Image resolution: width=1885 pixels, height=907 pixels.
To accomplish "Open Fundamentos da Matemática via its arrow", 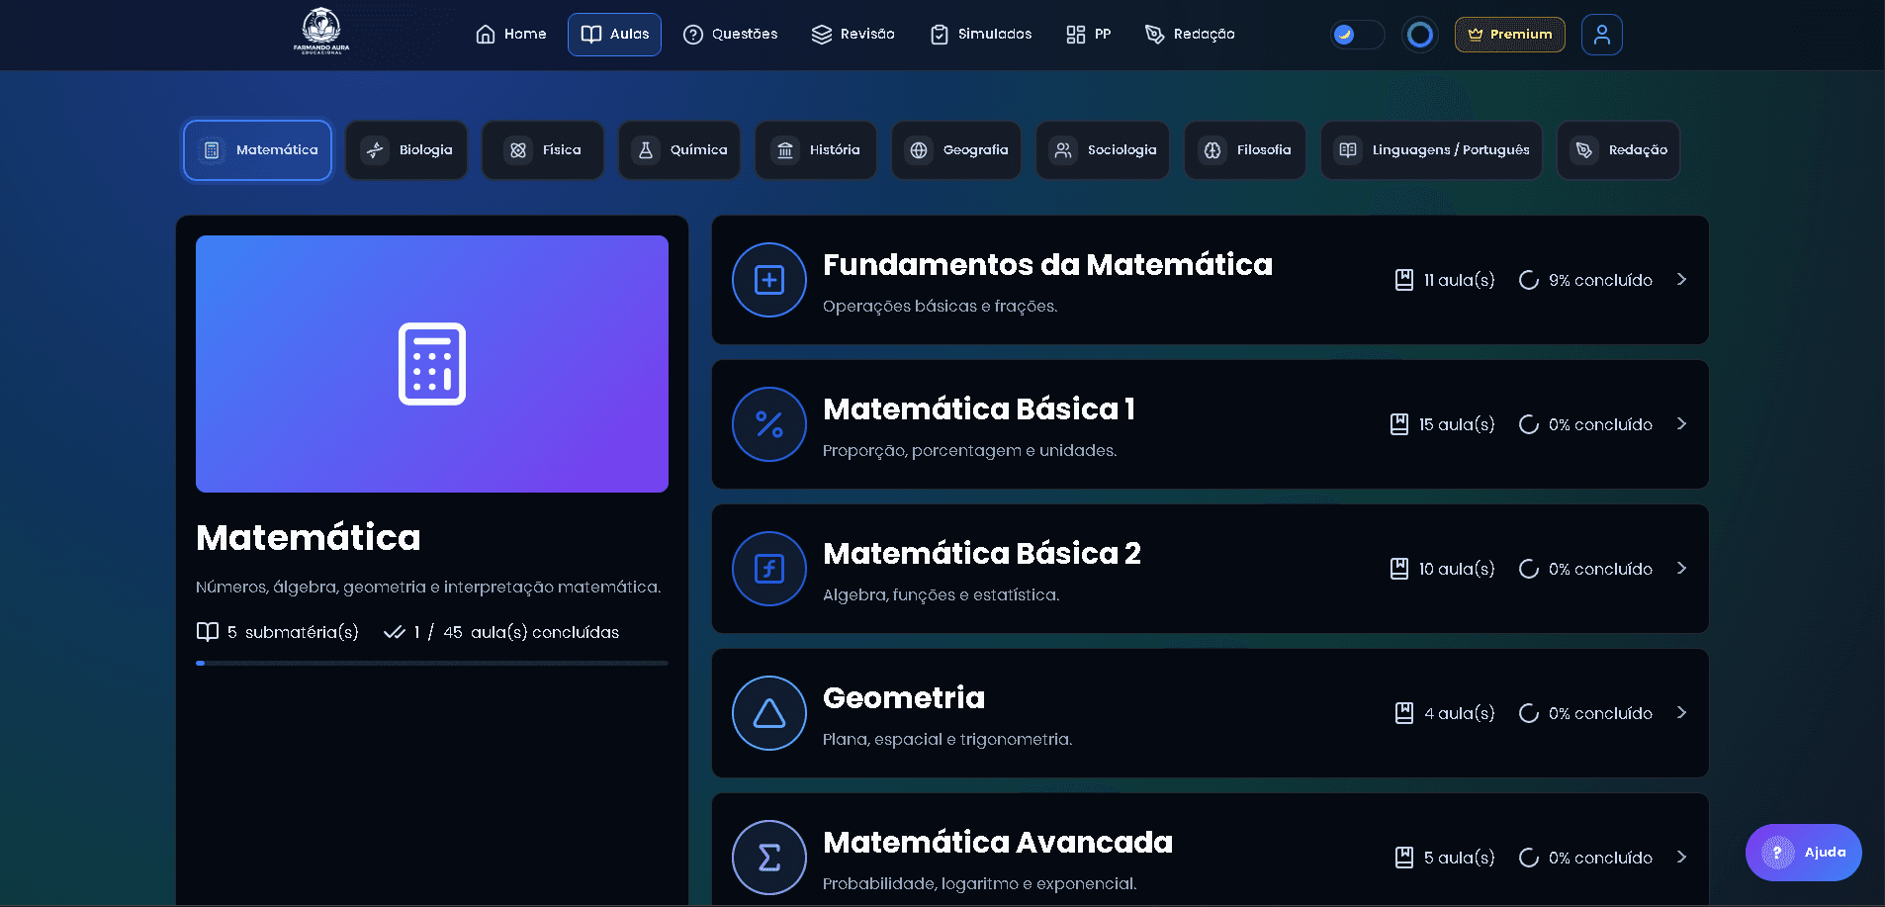I will coord(1681,280).
